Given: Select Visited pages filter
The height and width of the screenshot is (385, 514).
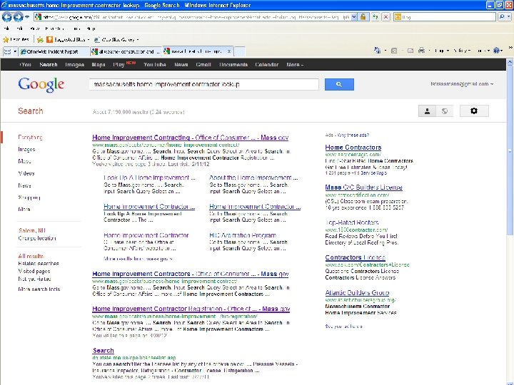Looking at the screenshot, I should tap(34, 271).
